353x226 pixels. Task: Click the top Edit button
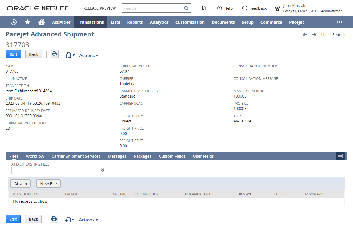pyautogui.click(x=13, y=54)
